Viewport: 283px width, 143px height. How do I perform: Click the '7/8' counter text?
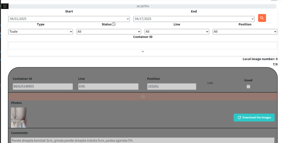click(275, 64)
